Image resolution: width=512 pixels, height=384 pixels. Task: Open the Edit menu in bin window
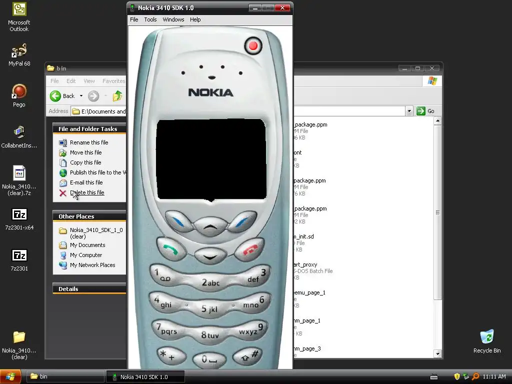(71, 81)
